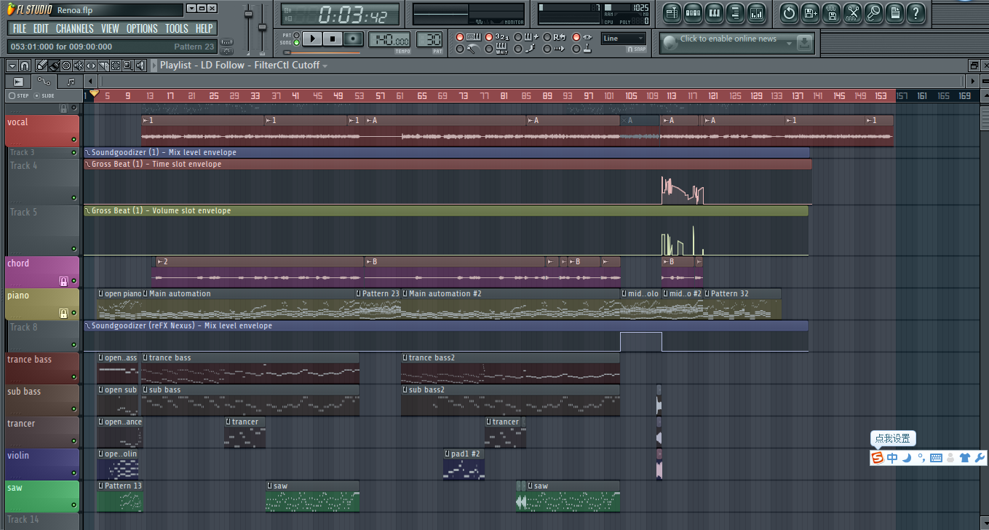Expand the Playlist title dropdown arrow

pyautogui.click(x=325, y=66)
